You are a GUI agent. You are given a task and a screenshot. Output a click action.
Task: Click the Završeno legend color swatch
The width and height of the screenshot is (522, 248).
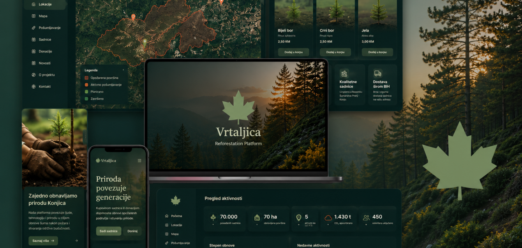pyautogui.click(x=86, y=99)
